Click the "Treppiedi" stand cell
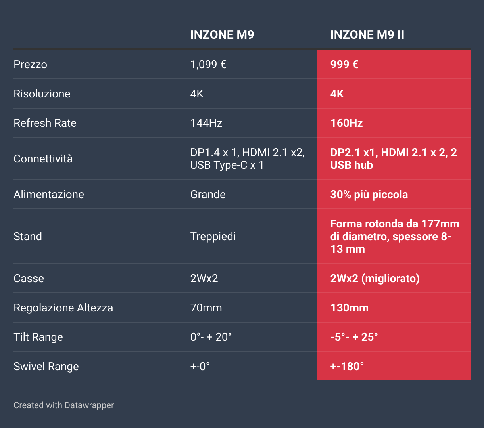The image size is (484, 428). click(213, 236)
